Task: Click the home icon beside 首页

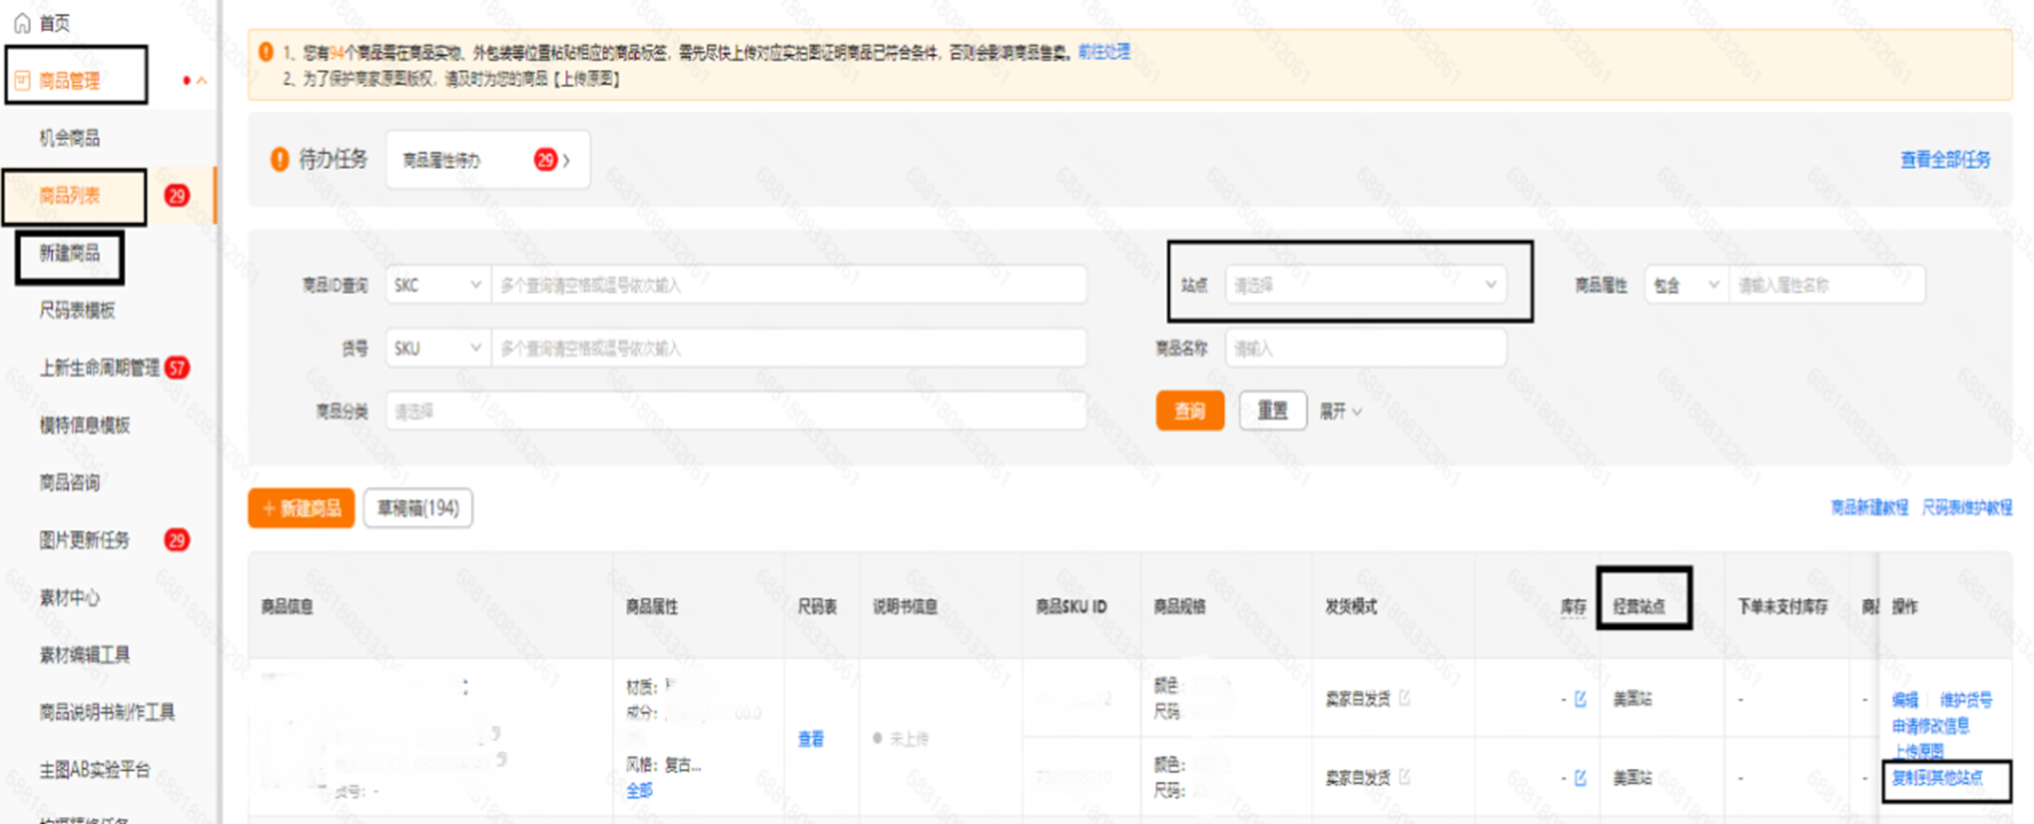Action: [23, 23]
